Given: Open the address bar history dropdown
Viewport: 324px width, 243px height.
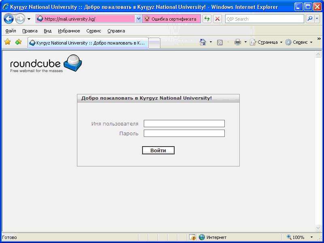Looking at the screenshot, I should click(x=139, y=19).
